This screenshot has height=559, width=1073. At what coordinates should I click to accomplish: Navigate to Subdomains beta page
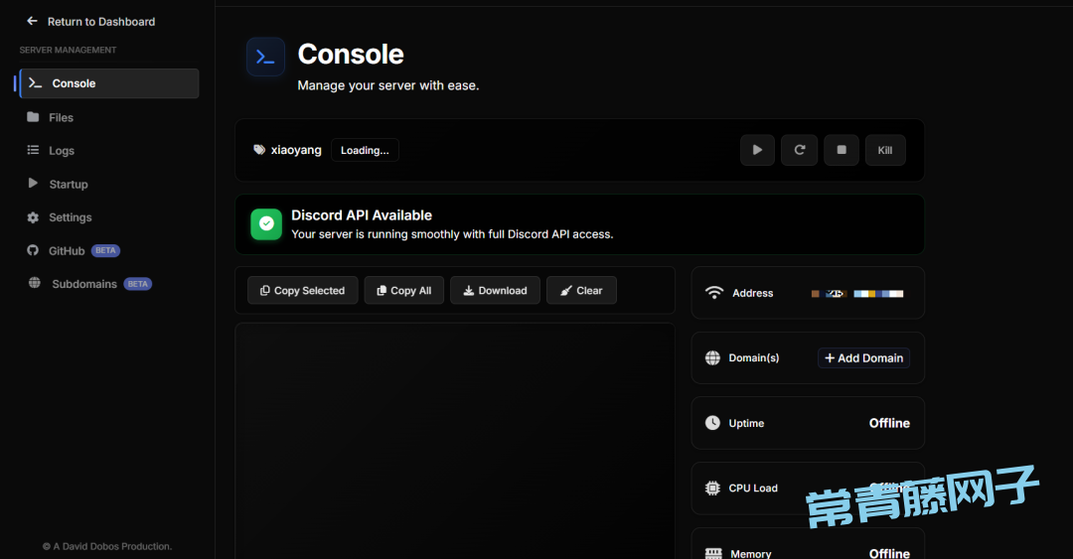point(84,284)
